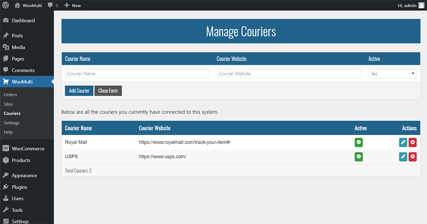Click the edit pencil icon for Royal Mail

click(x=403, y=142)
